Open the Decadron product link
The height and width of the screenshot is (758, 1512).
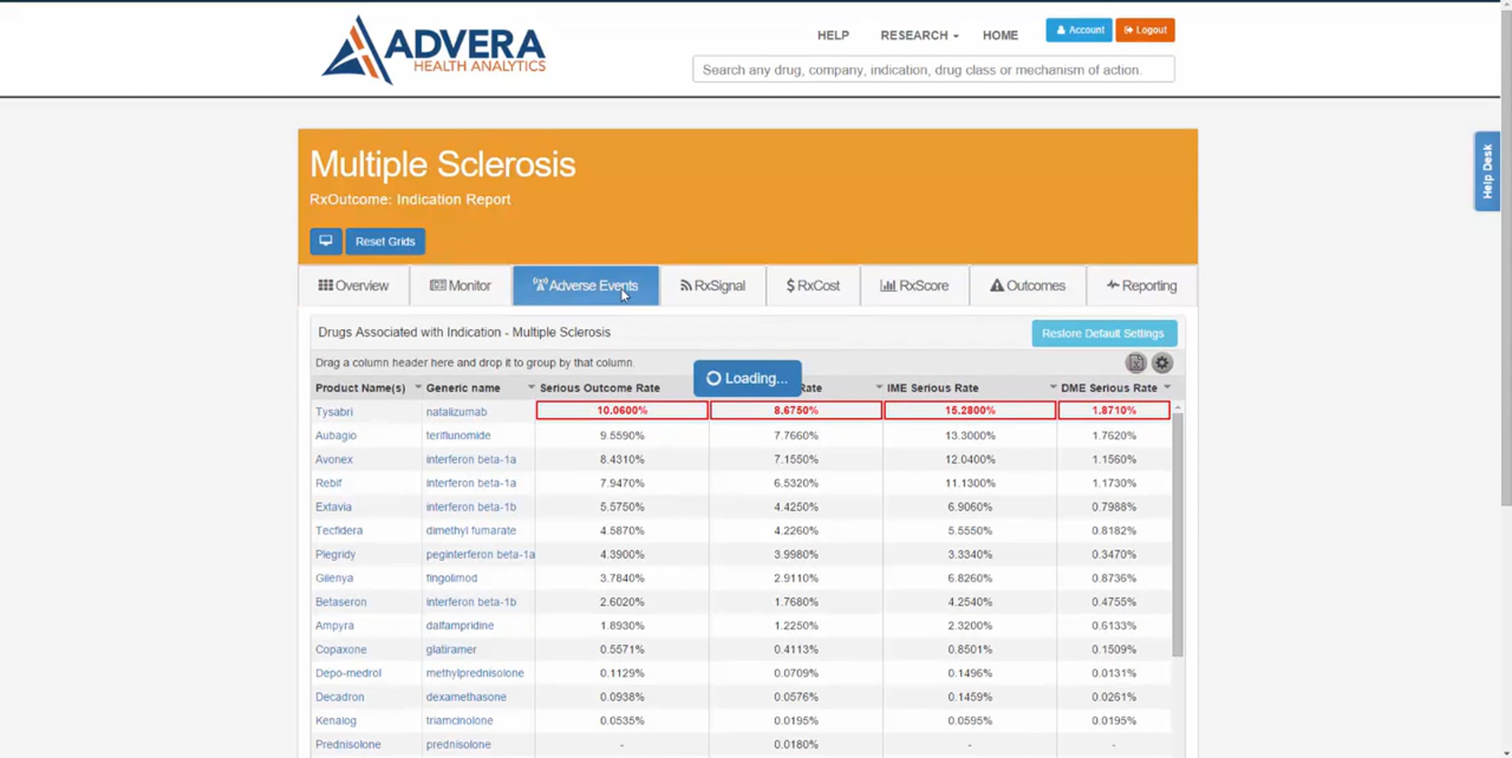click(340, 697)
